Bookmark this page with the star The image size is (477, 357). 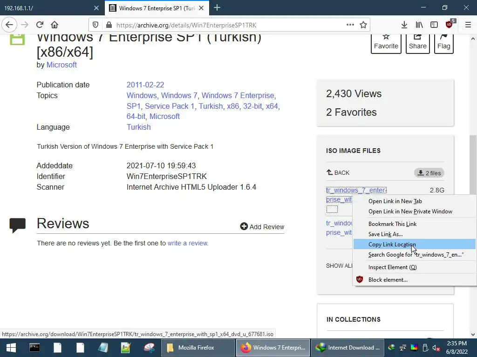pyautogui.click(x=363, y=25)
